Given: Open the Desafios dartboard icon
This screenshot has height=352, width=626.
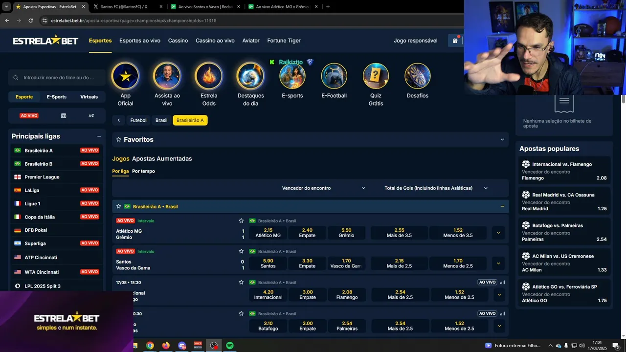Looking at the screenshot, I should pos(418,76).
